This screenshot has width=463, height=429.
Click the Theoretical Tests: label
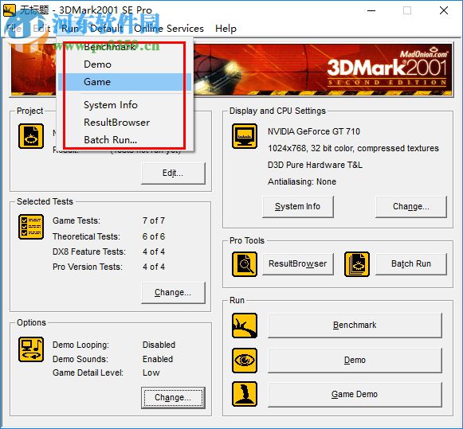point(86,236)
